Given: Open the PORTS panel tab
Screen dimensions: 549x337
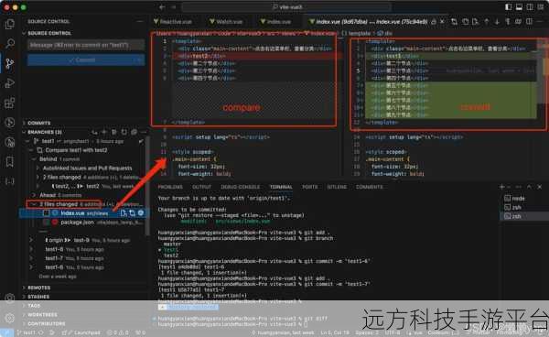Looking at the screenshot, I should 310,187.
